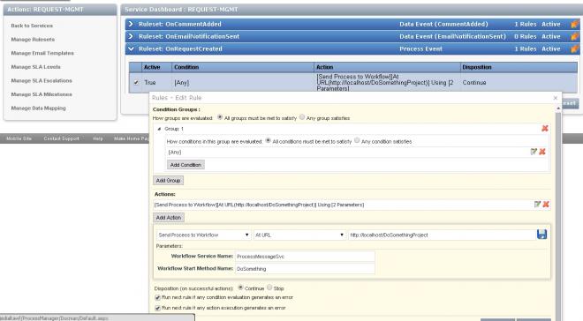Click the edit icon on OnRequestCreated ruleset
Image resolution: width=583 pixels, height=321 pixels.
coord(575,49)
